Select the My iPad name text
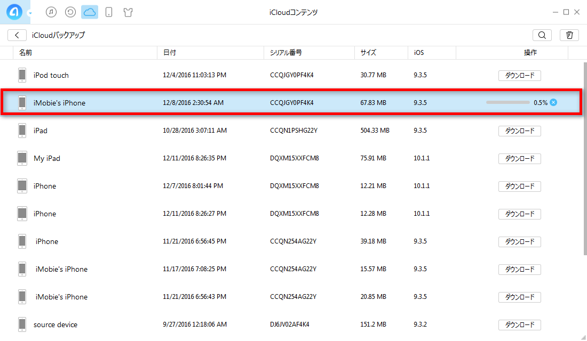The width and height of the screenshot is (587, 341). coord(47,158)
